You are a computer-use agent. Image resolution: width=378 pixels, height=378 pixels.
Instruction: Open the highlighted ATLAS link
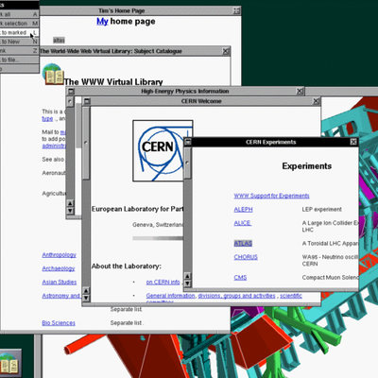(x=243, y=244)
